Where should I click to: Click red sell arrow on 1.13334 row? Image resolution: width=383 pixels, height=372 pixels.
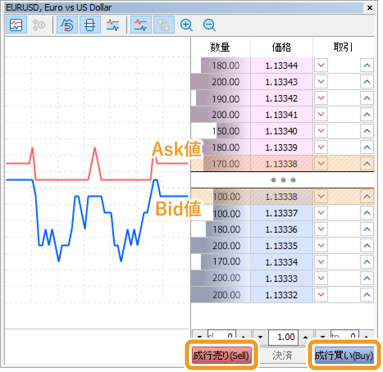(x=321, y=262)
